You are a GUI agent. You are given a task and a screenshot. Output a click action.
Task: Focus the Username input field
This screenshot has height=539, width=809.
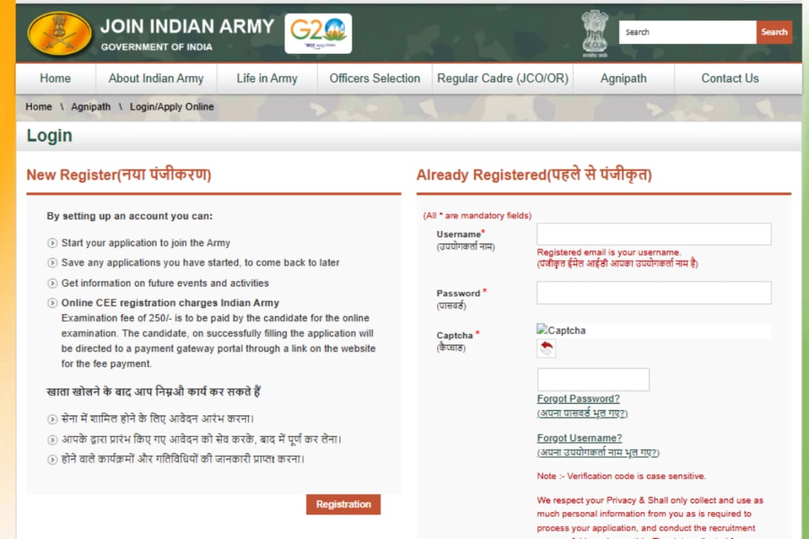point(654,234)
